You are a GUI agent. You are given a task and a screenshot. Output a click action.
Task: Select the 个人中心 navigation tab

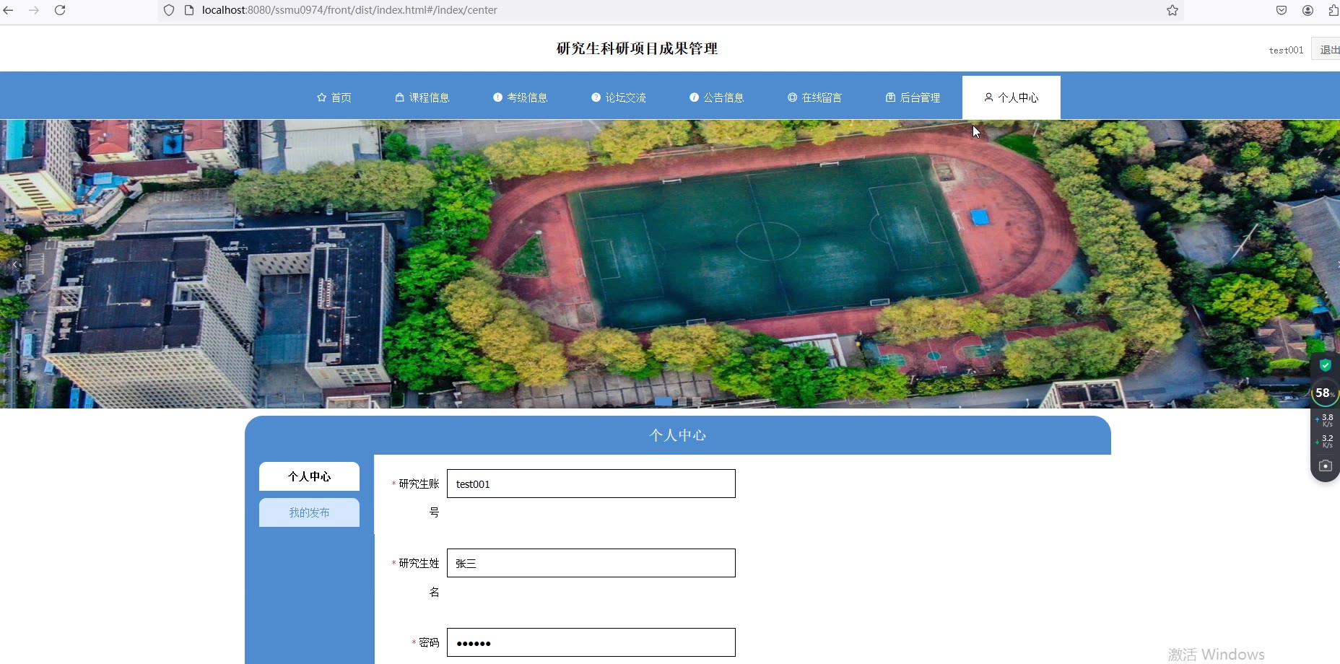[1011, 97]
